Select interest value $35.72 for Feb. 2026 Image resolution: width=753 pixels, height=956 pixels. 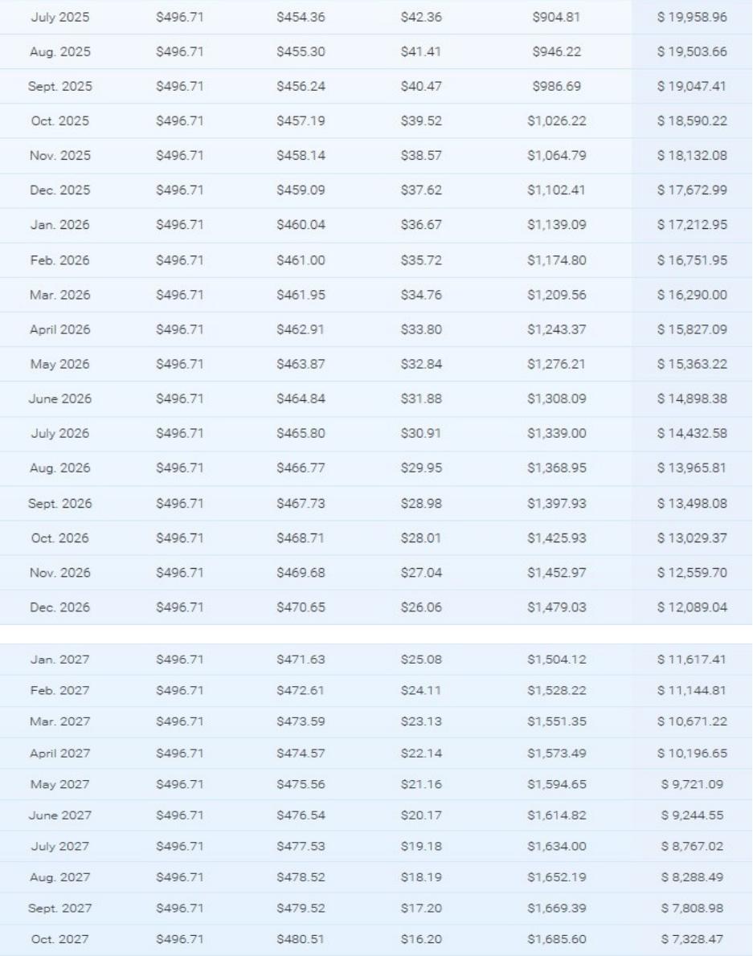pyautogui.click(x=421, y=260)
